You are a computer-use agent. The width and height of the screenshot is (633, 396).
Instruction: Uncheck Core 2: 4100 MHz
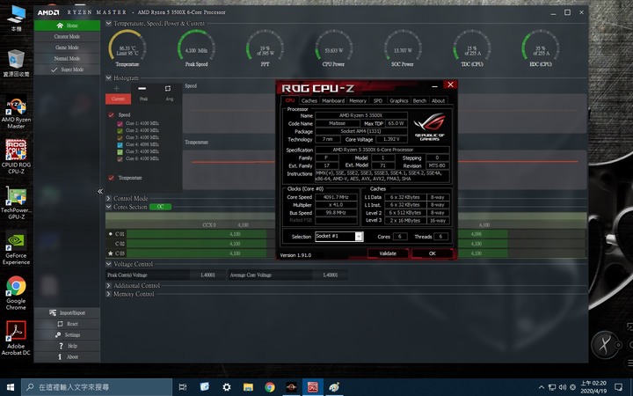tap(120, 130)
